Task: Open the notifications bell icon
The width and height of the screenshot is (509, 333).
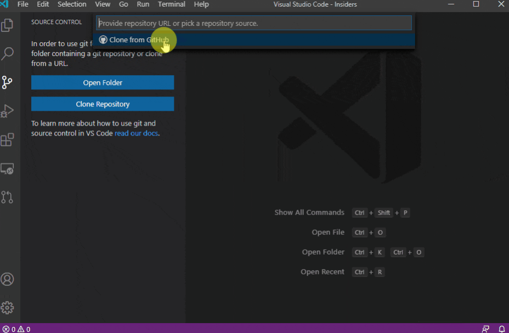Action: pyautogui.click(x=501, y=329)
